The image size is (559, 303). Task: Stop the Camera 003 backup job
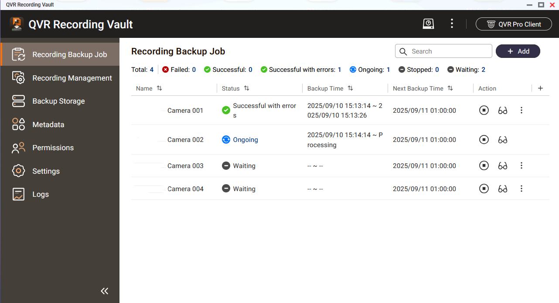(x=484, y=166)
